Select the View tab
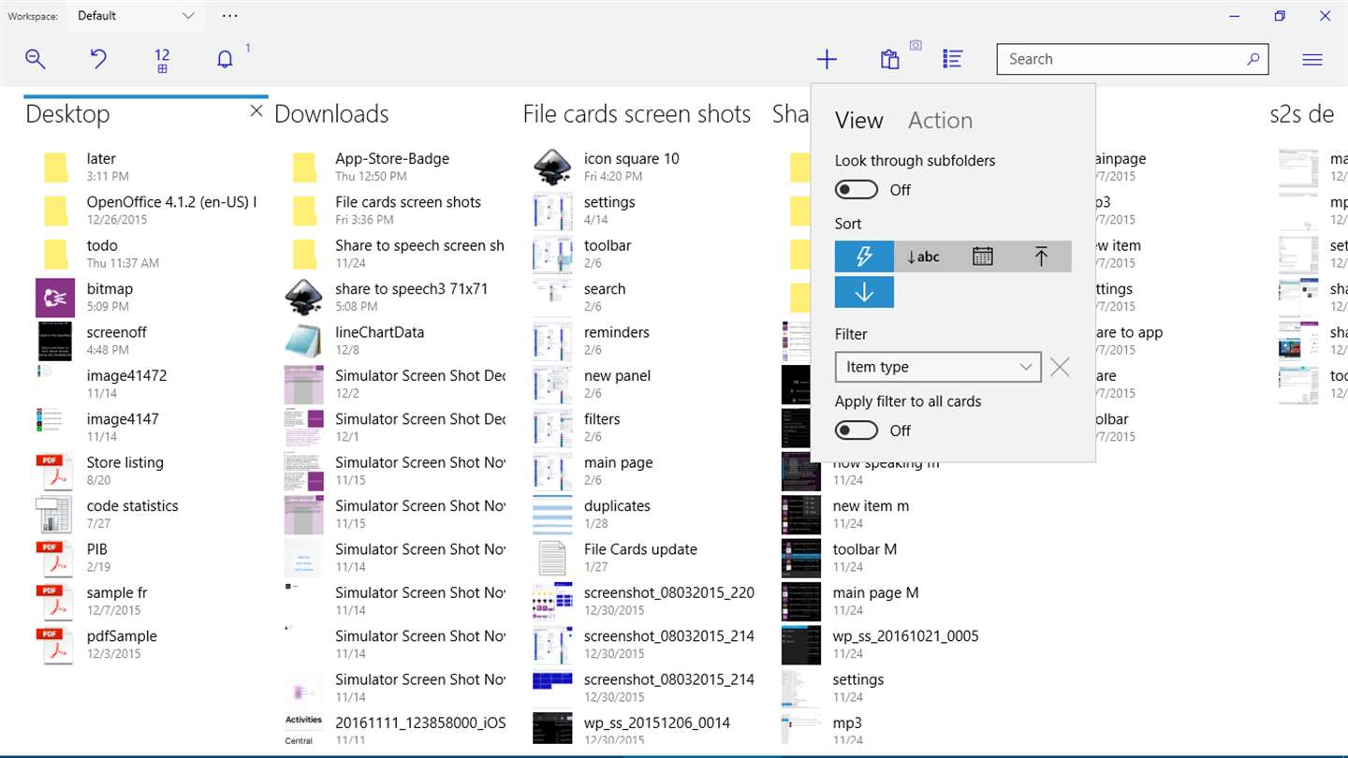The width and height of the screenshot is (1348, 758). pyautogui.click(x=858, y=121)
